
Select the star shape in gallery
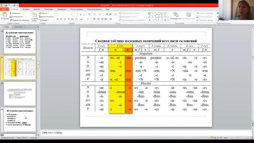pyautogui.click(x=165, y=20)
